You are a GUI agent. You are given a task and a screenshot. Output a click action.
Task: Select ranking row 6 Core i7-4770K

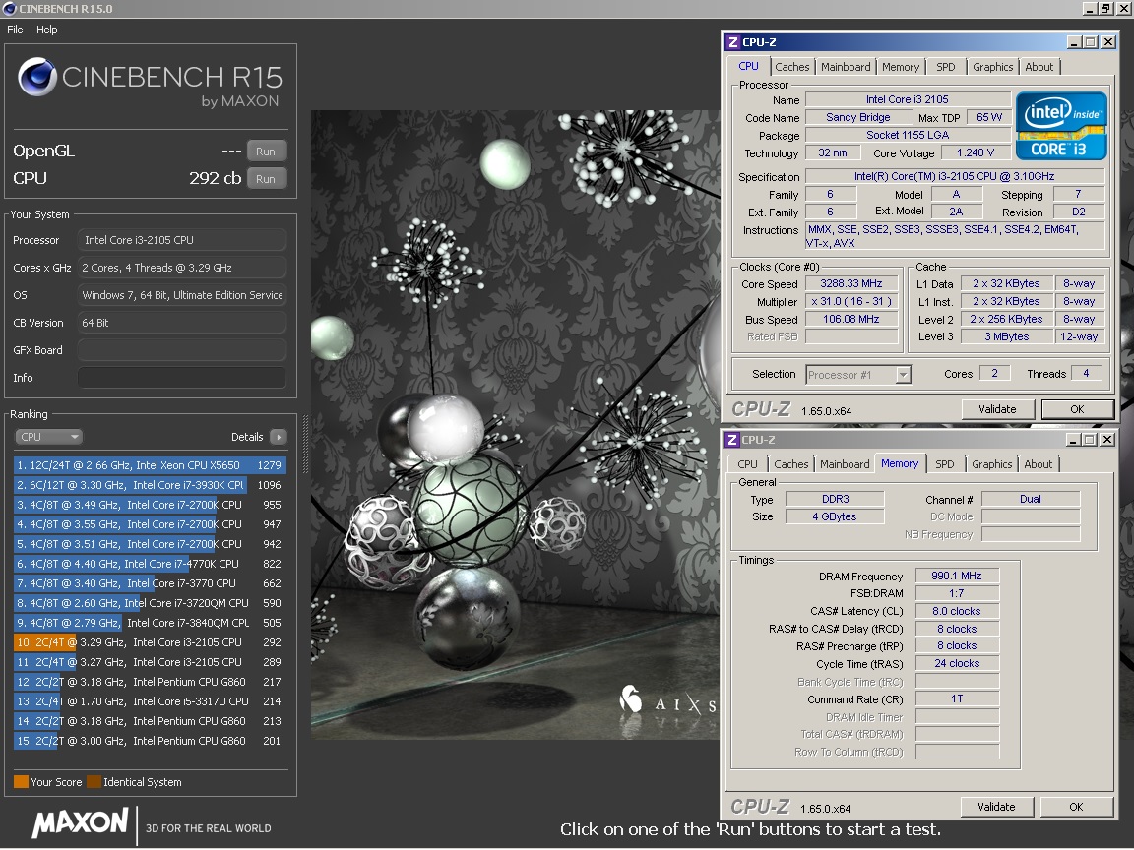click(150, 564)
